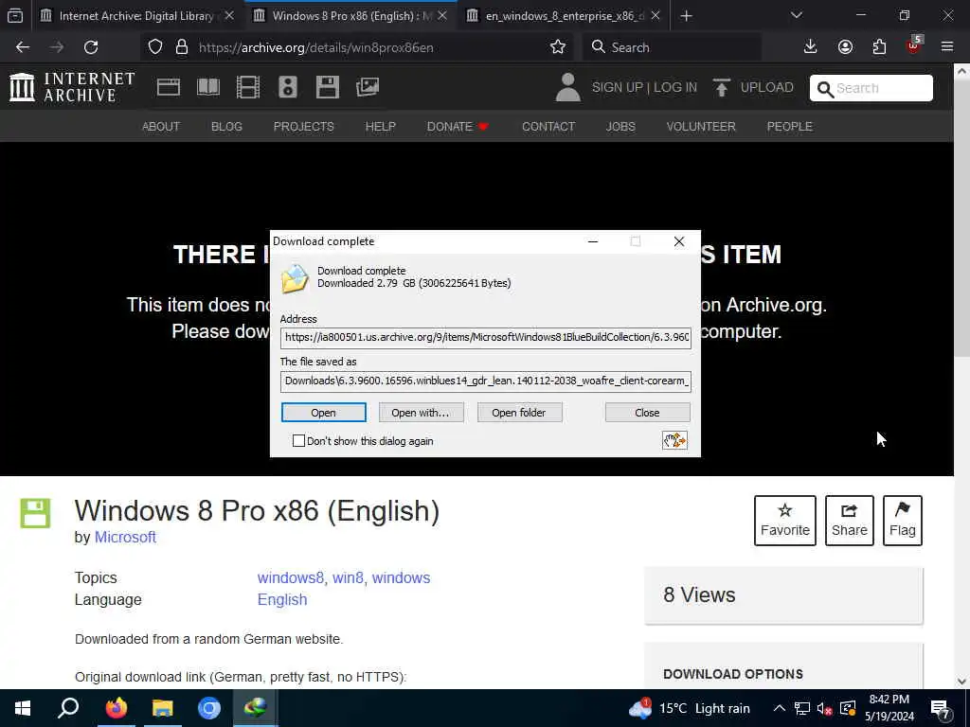Click the uBlock Origin extension icon
Viewport: 970px width, 727px height.
(x=914, y=45)
